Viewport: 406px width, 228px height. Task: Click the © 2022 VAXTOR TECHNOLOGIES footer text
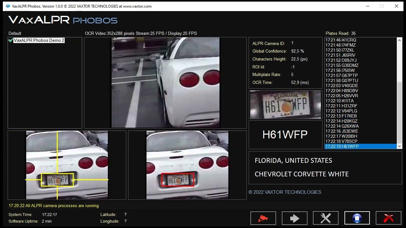click(x=285, y=192)
